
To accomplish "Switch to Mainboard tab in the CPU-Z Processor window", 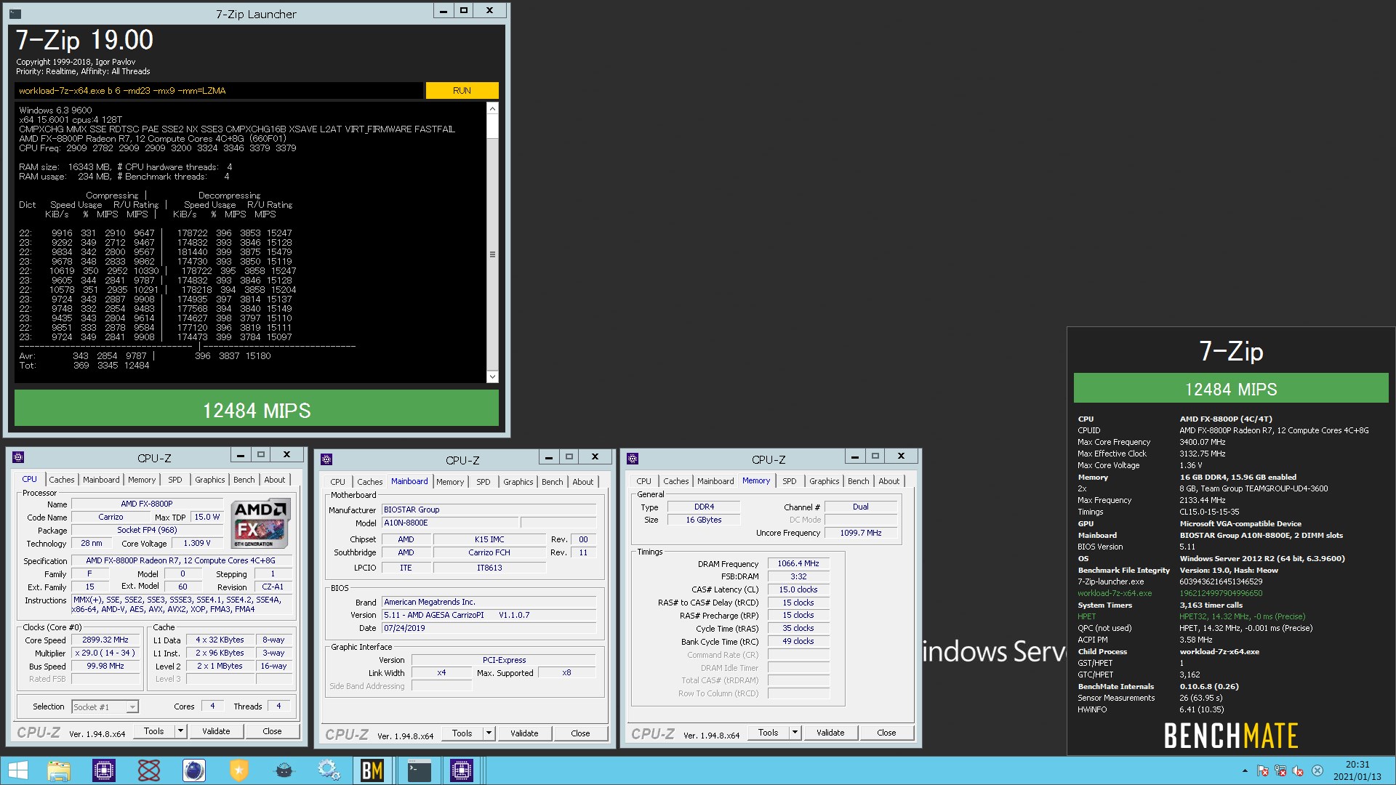I will (101, 480).
